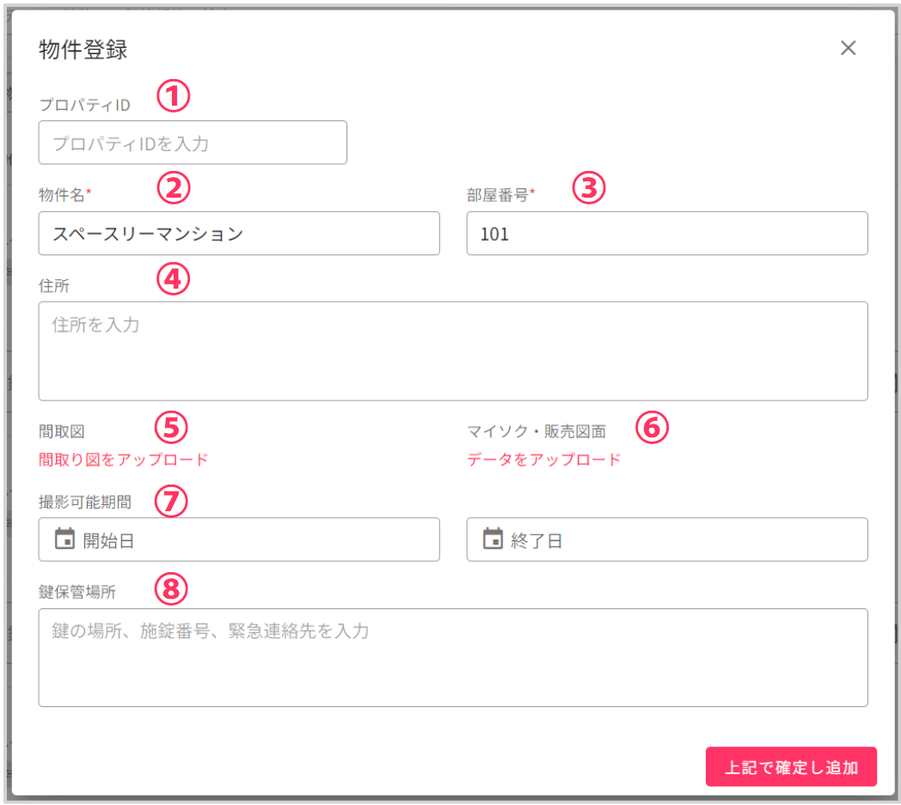
Task: Open the 終了日 date field
Action: point(667,540)
